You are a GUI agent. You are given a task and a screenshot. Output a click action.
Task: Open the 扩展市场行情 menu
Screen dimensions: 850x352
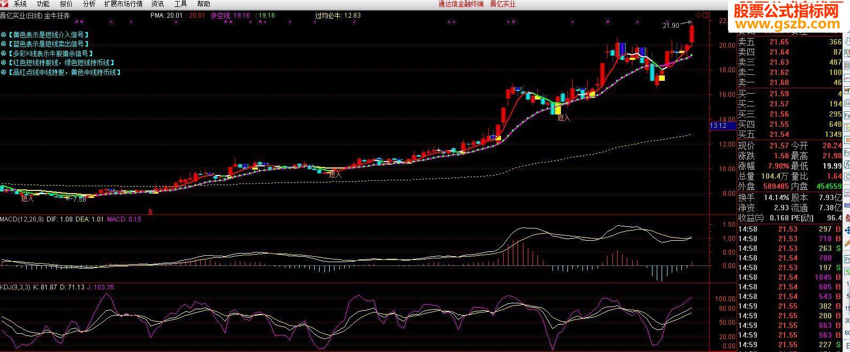coord(123,4)
